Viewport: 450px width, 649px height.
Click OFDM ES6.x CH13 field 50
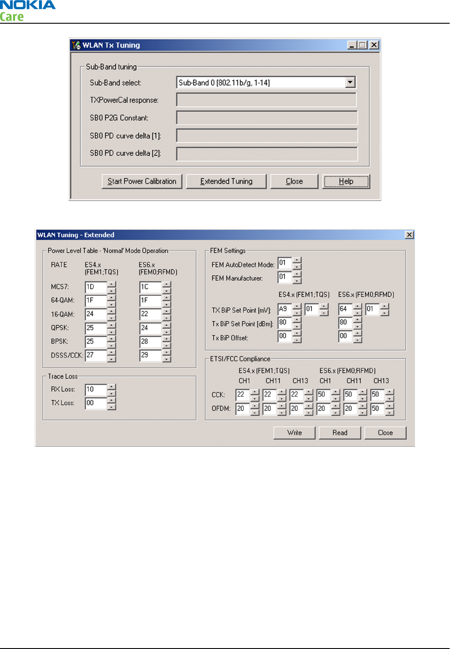pos(378,409)
